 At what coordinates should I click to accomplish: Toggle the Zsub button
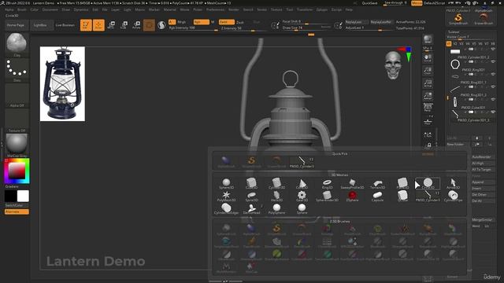(x=240, y=23)
